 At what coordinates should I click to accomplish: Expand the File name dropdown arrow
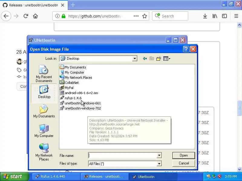click(159, 155)
